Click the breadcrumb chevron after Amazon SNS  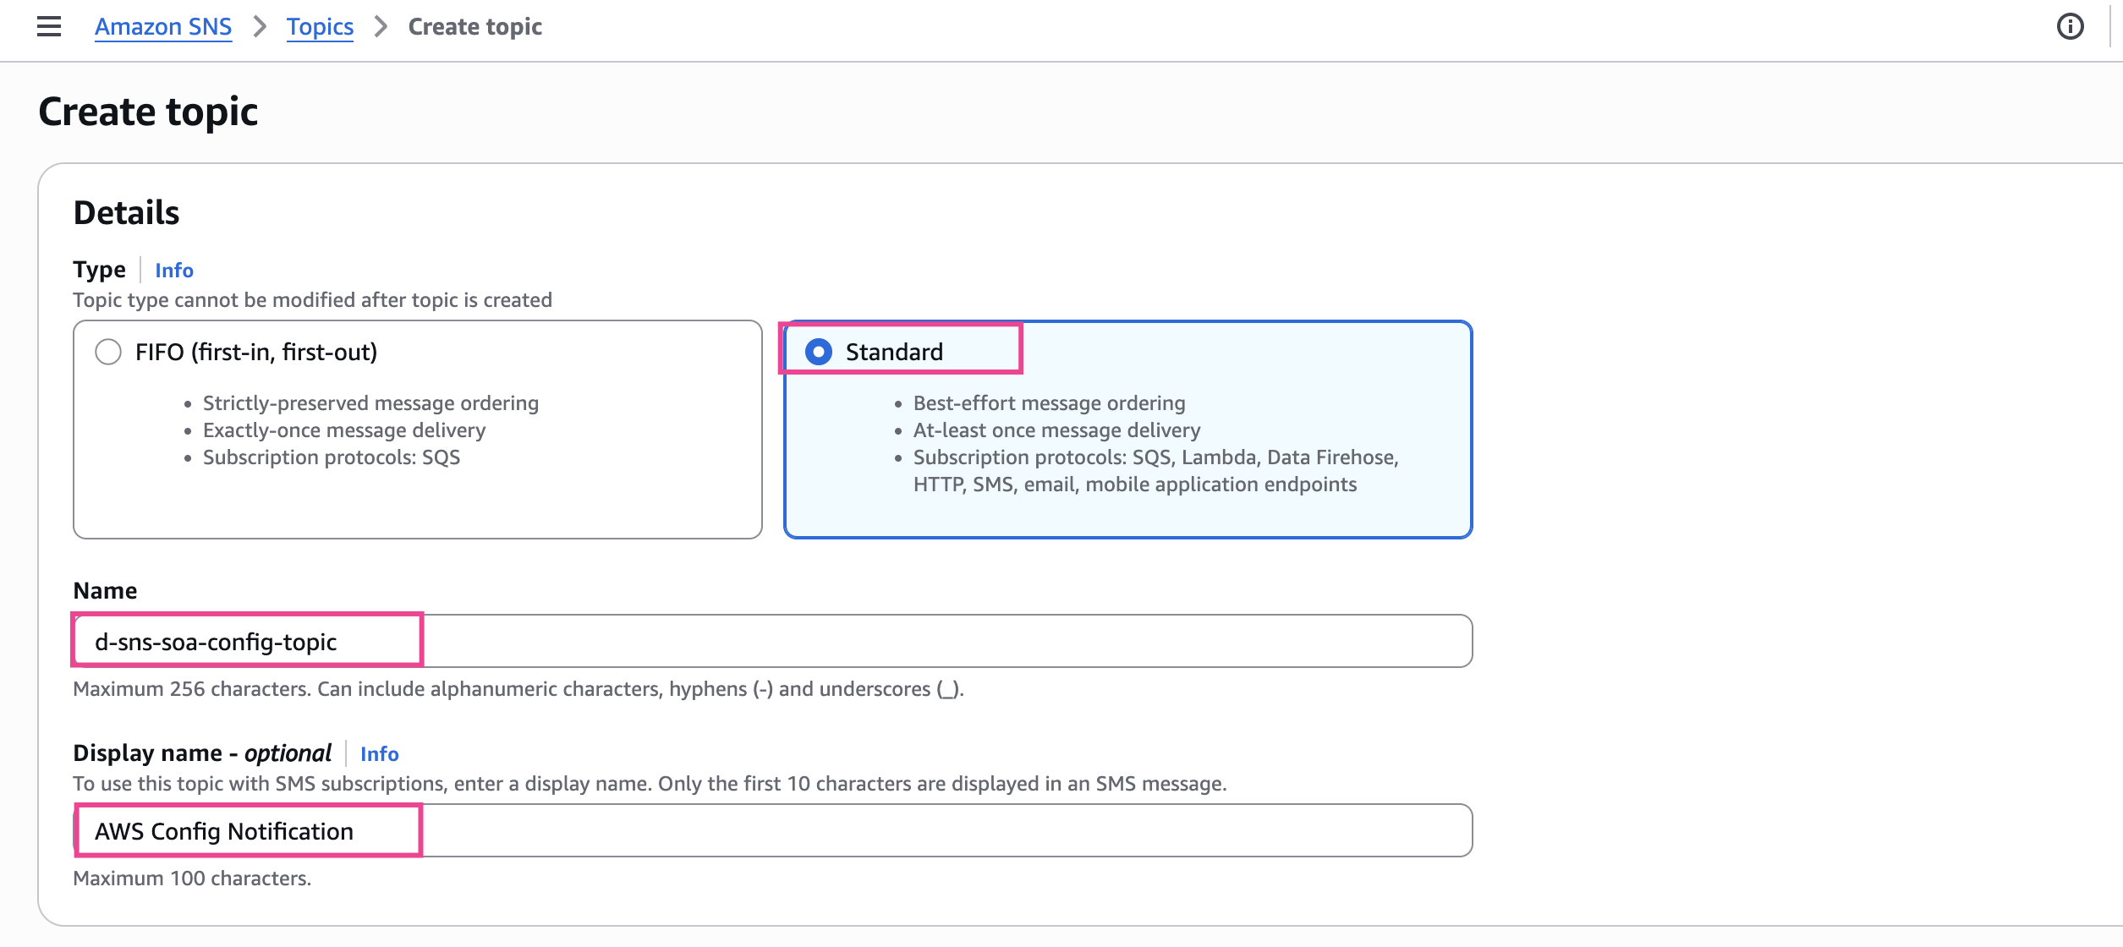click(260, 27)
